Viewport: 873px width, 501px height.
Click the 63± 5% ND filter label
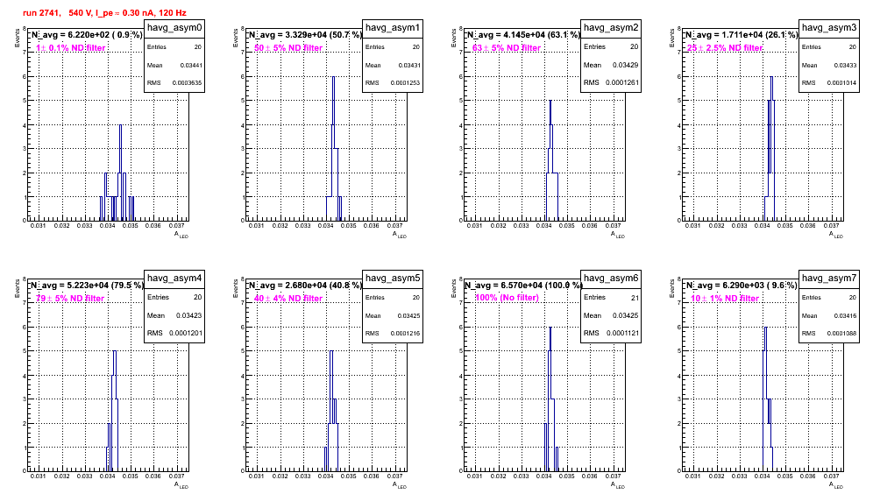(507, 48)
